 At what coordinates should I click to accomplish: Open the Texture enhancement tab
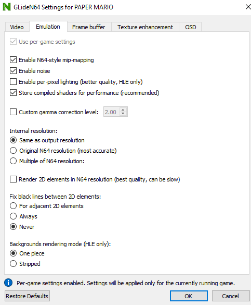pos(145,27)
